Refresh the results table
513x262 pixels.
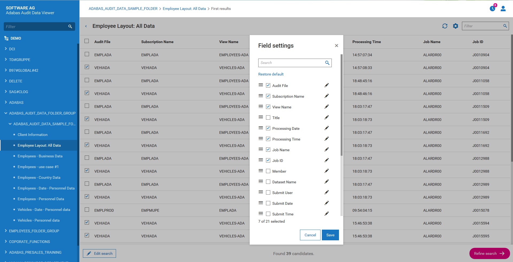tap(445, 26)
